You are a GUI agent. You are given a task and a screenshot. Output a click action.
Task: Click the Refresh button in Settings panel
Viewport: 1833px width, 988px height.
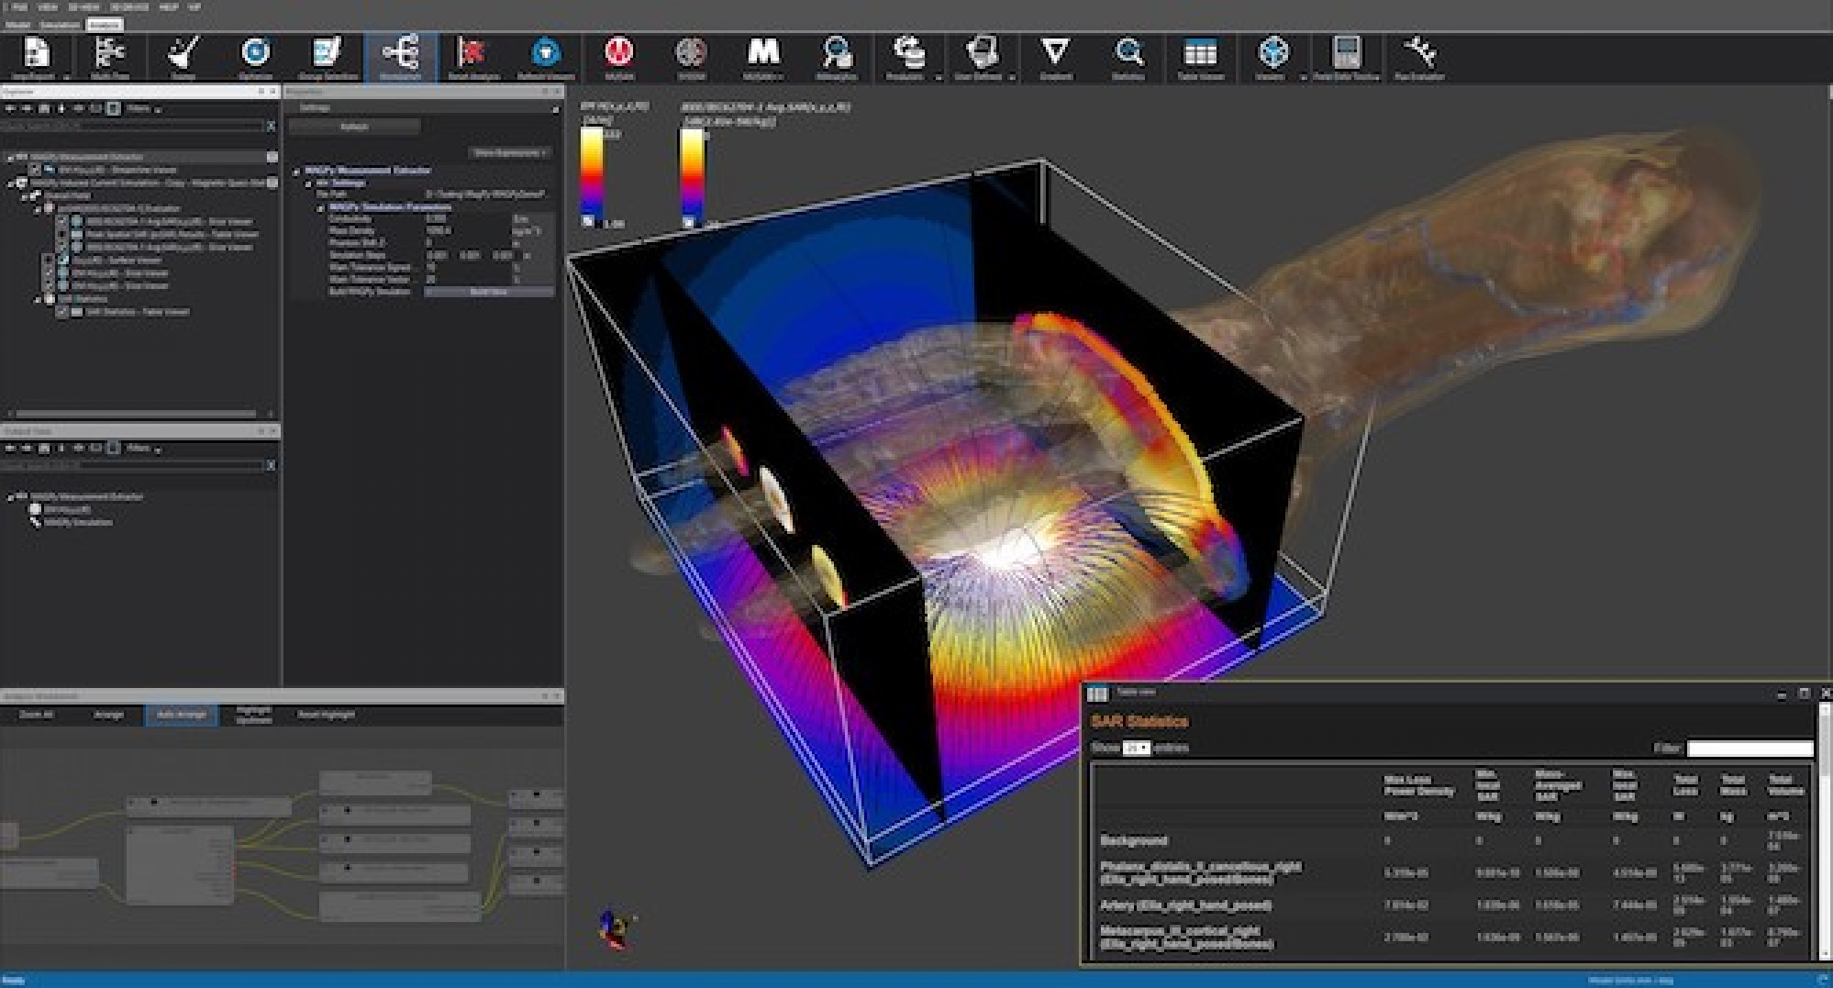tap(356, 126)
